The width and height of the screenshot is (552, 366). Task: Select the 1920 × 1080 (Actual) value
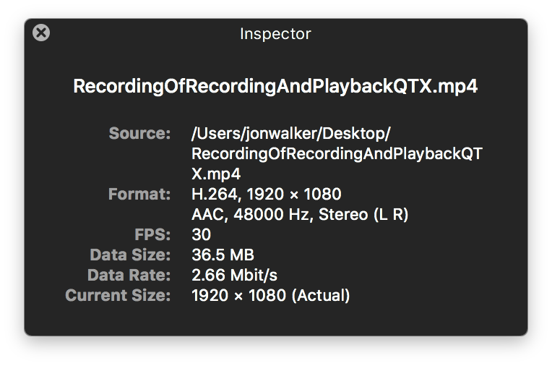point(270,295)
